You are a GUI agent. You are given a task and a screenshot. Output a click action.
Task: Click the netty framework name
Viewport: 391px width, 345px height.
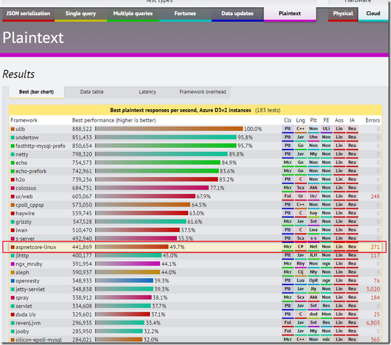[x=22, y=155]
